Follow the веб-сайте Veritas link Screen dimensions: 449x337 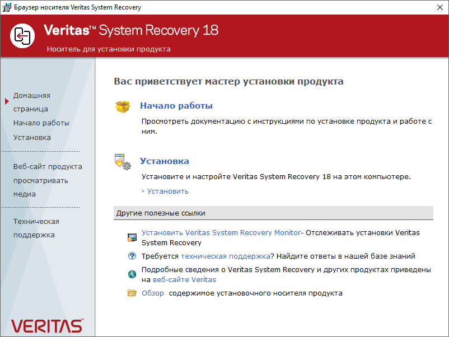tap(185, 279)
